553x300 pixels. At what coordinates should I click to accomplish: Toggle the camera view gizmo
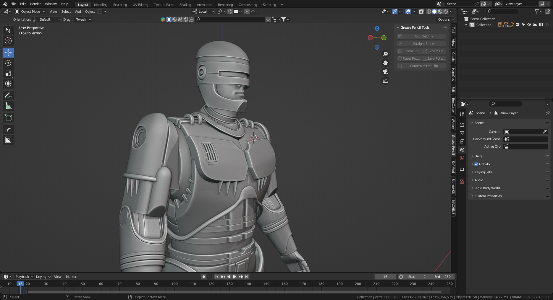(385, 72)
